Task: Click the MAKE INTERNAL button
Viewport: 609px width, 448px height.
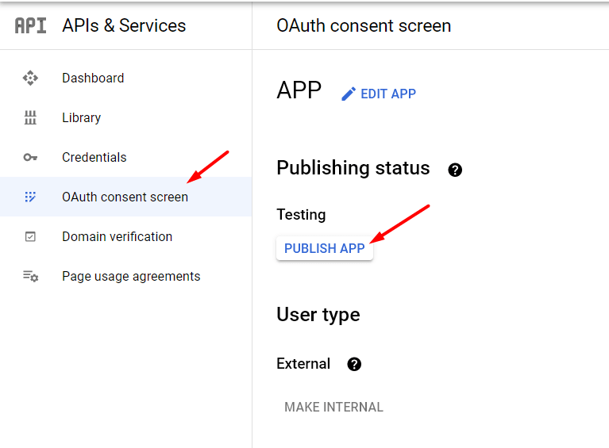Action: tap(333, 407)
